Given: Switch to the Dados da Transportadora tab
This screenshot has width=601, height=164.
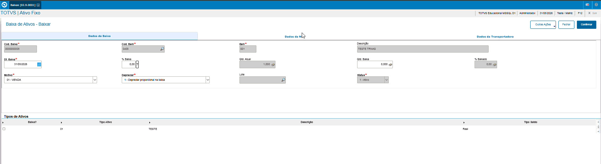Looking at the screenshot, I should tap(495, 37).
